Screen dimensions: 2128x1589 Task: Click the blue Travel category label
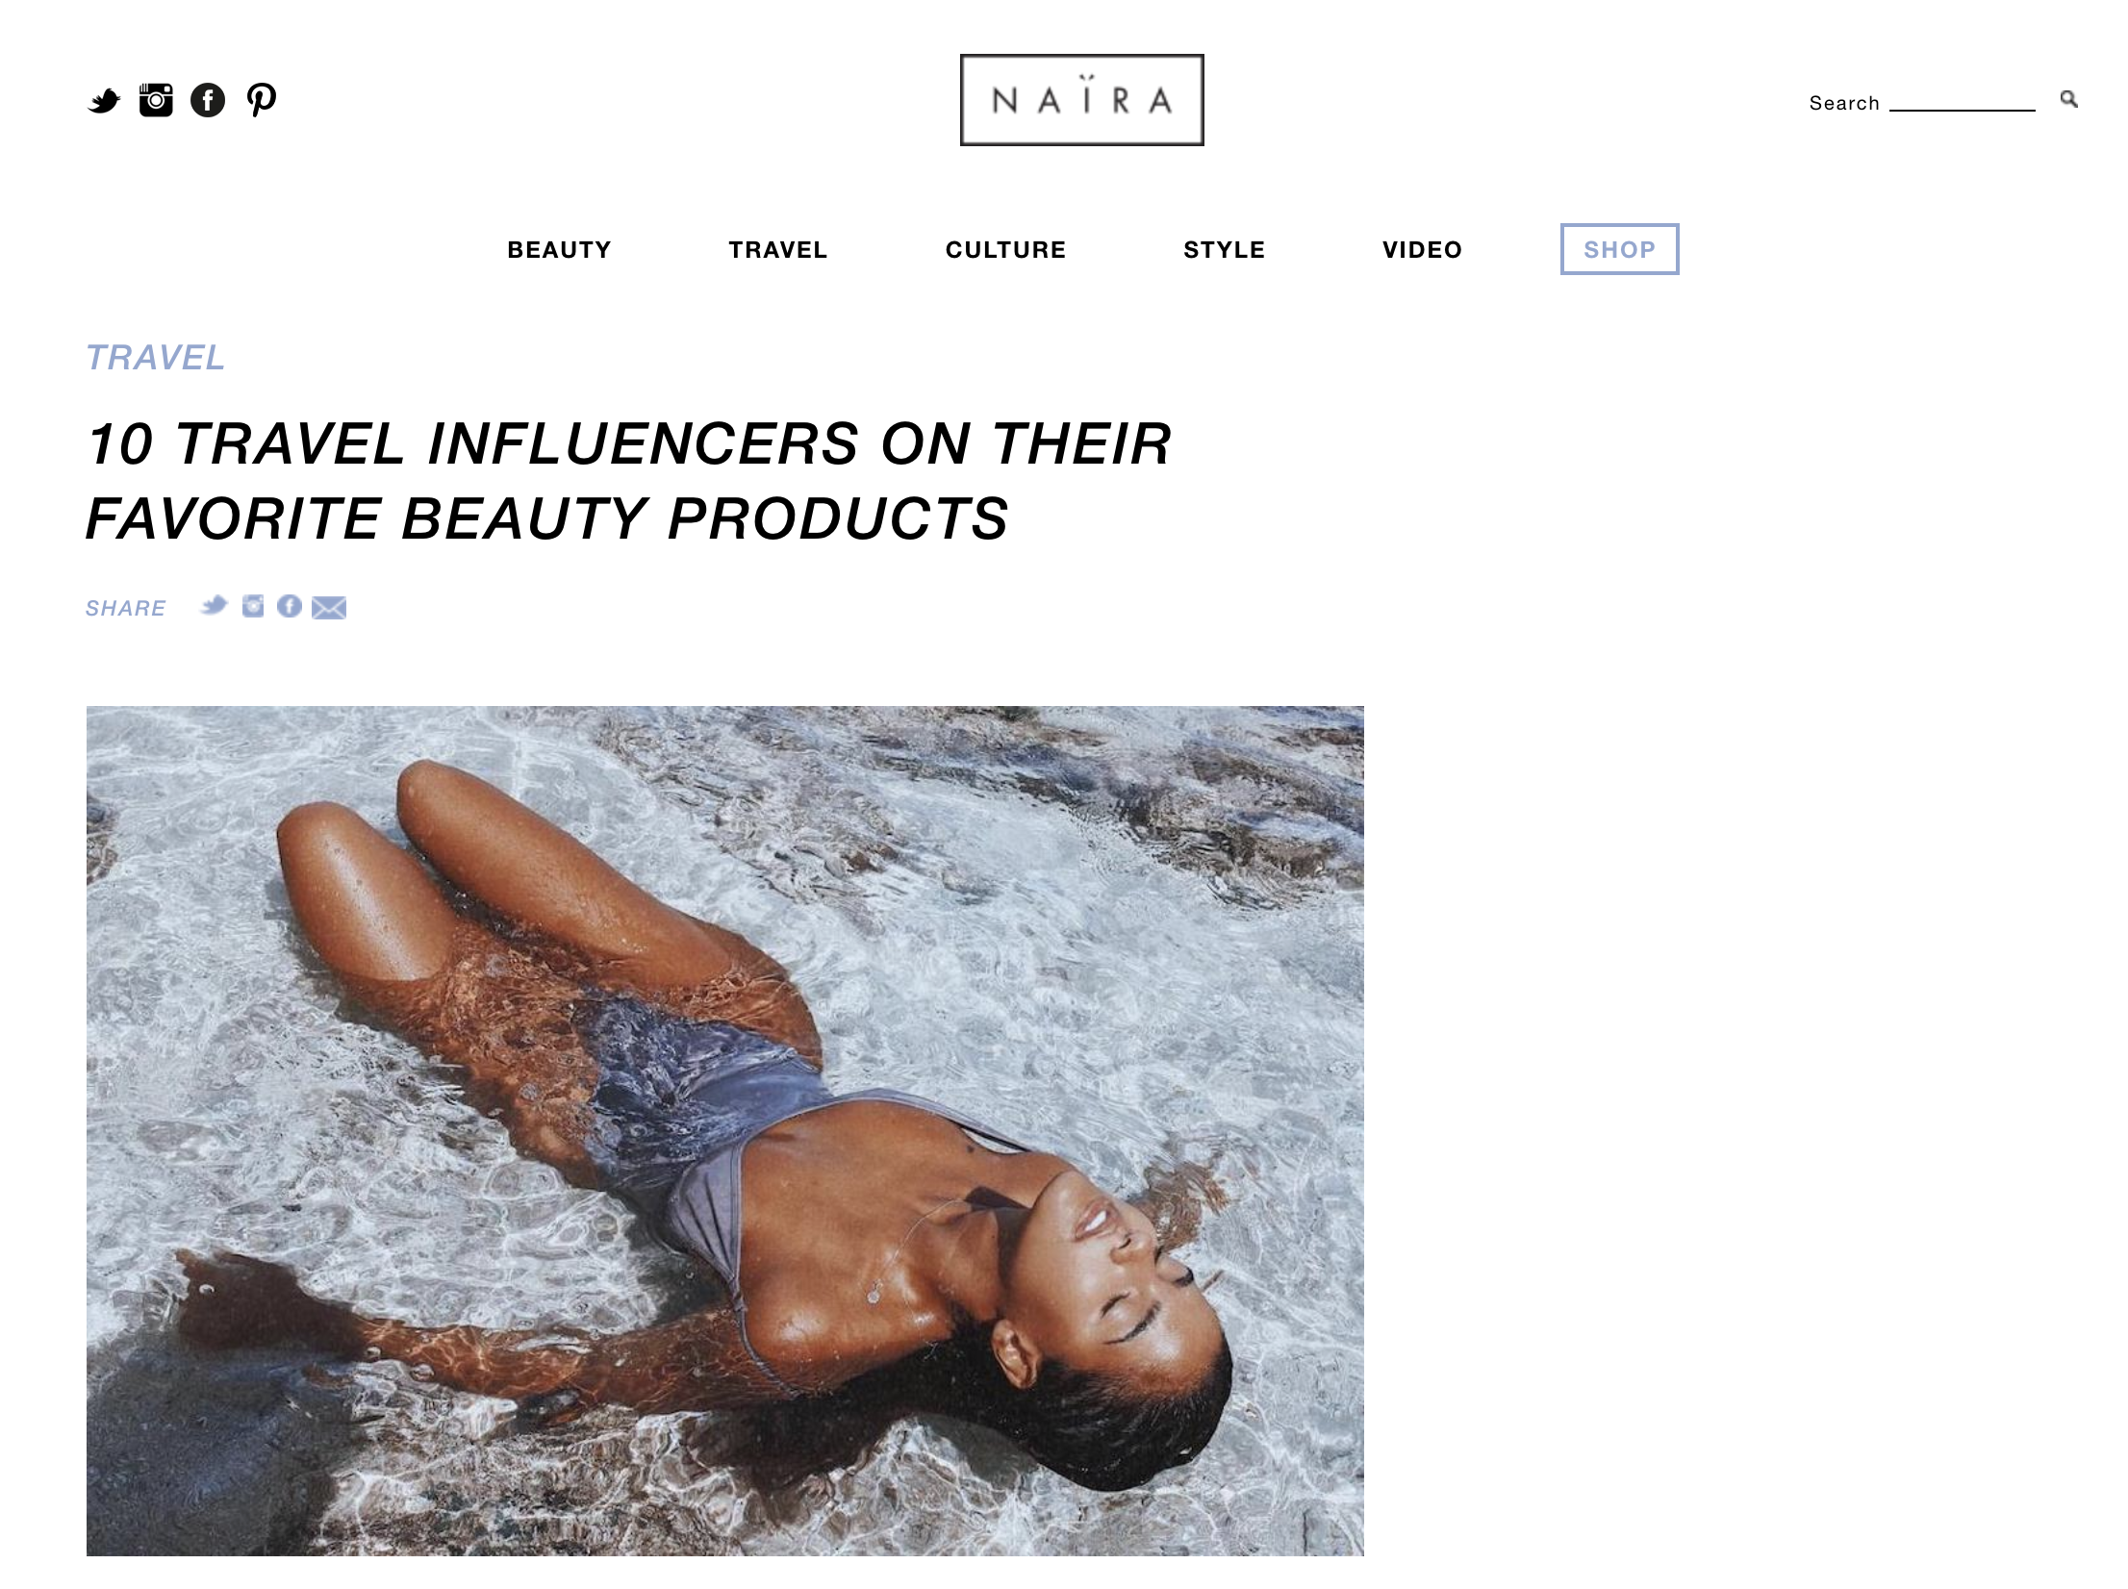156,358
